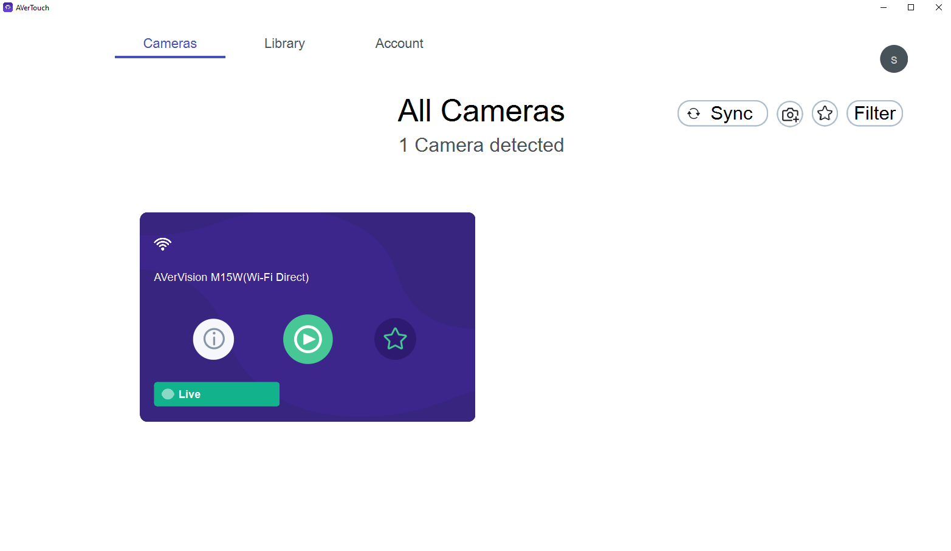Close the AVerTouch window
This screenshot has height=551, width=951.
point(938,7)
